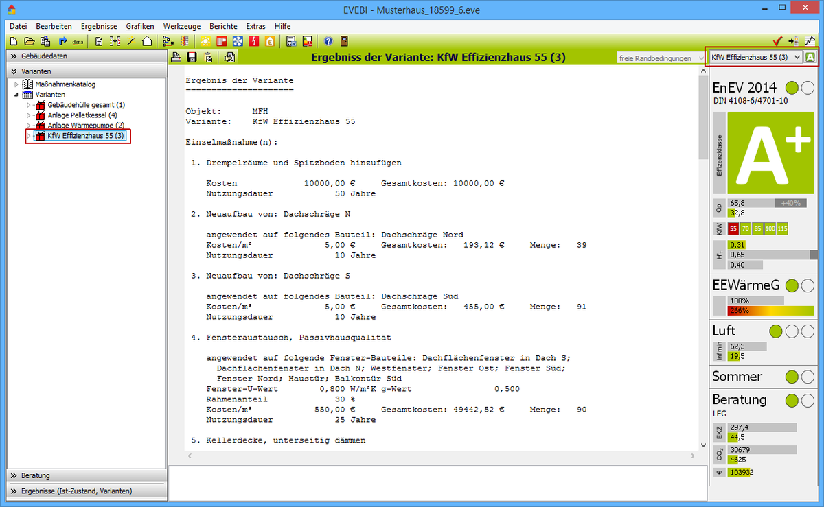Click the blue fan ventilation icon

pos(238,41)
